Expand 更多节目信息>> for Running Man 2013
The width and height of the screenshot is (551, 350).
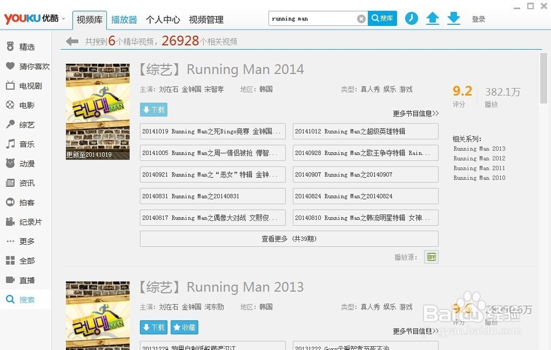pos(415,331)
